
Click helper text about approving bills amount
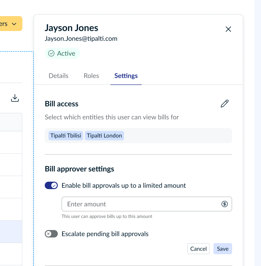107,216
